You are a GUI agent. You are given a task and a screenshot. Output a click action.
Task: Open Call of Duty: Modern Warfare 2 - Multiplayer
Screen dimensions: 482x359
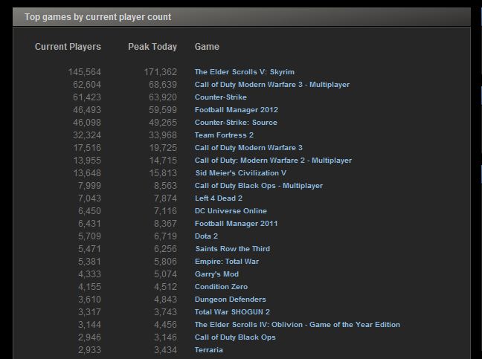coord(273,161)
